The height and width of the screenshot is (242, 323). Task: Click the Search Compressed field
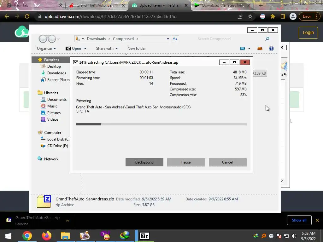point(230,39)
